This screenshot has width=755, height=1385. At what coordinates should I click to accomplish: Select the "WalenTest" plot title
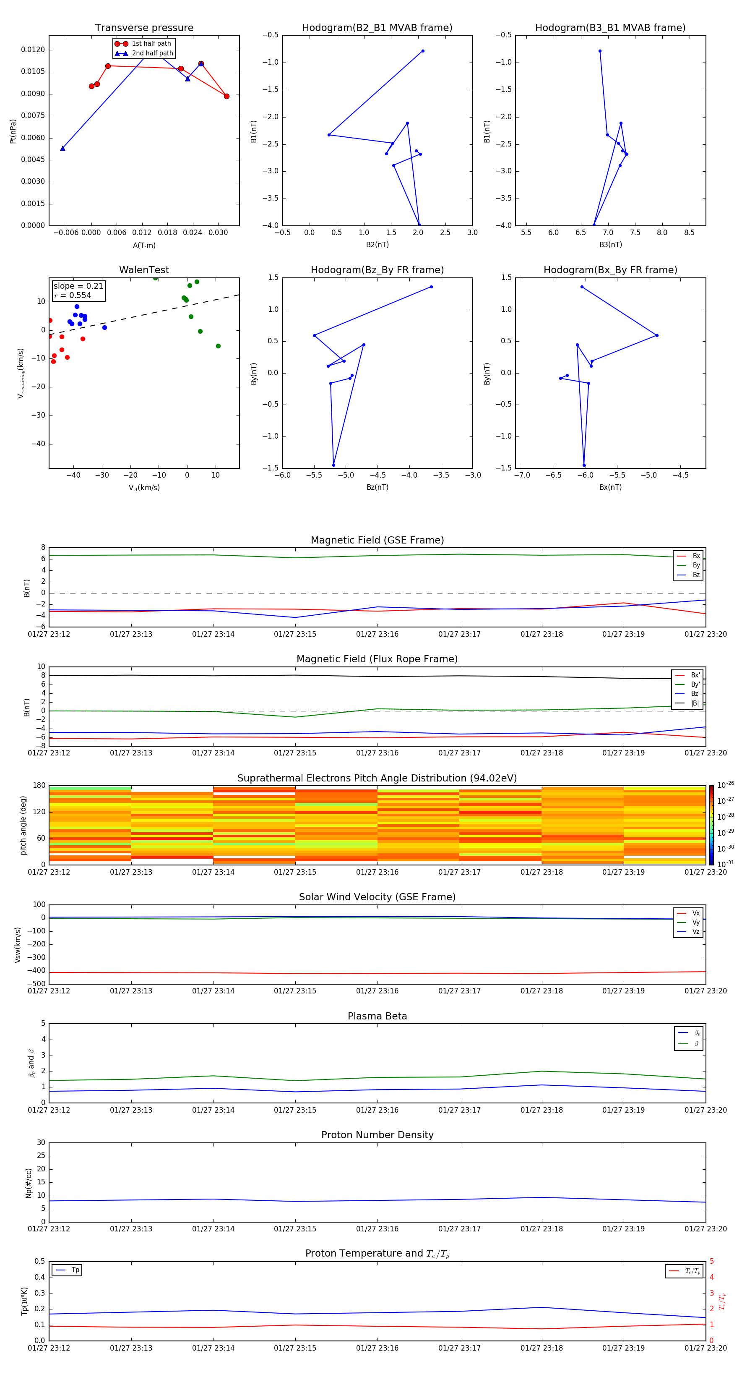[144, 270]
